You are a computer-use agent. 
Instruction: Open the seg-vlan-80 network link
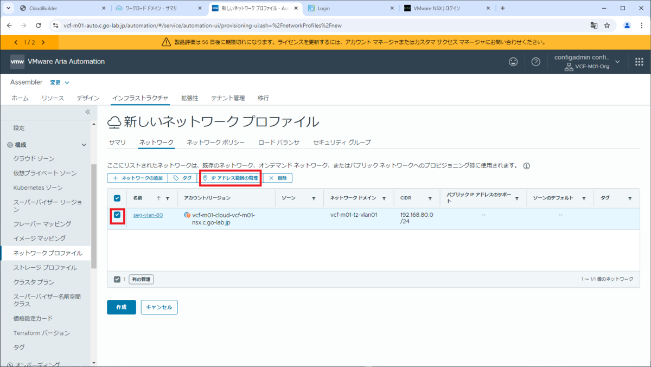click(x=148, y=215)
